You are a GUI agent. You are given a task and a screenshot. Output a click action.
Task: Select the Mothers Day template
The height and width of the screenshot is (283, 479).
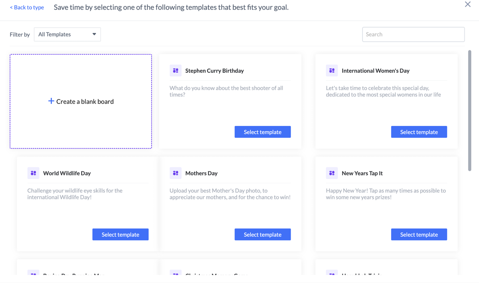[262, 234]
